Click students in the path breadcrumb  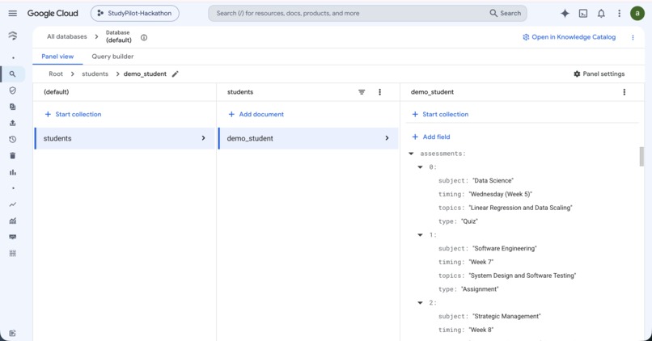point(95,74)
